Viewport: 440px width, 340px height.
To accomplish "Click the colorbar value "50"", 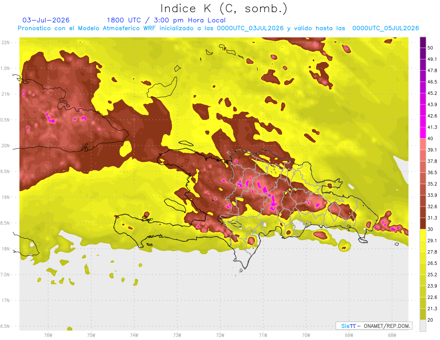I will point(431,48).
